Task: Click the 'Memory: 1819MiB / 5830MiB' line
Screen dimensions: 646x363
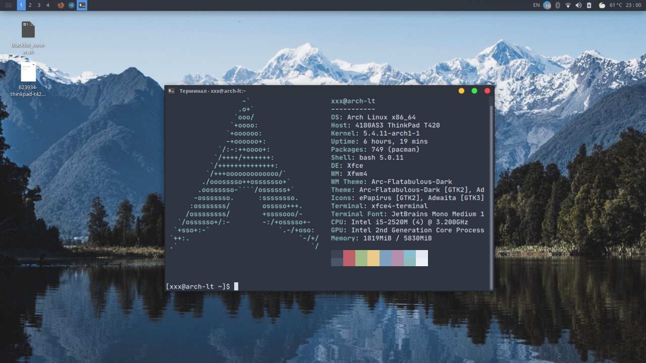Action: (382, 238)
